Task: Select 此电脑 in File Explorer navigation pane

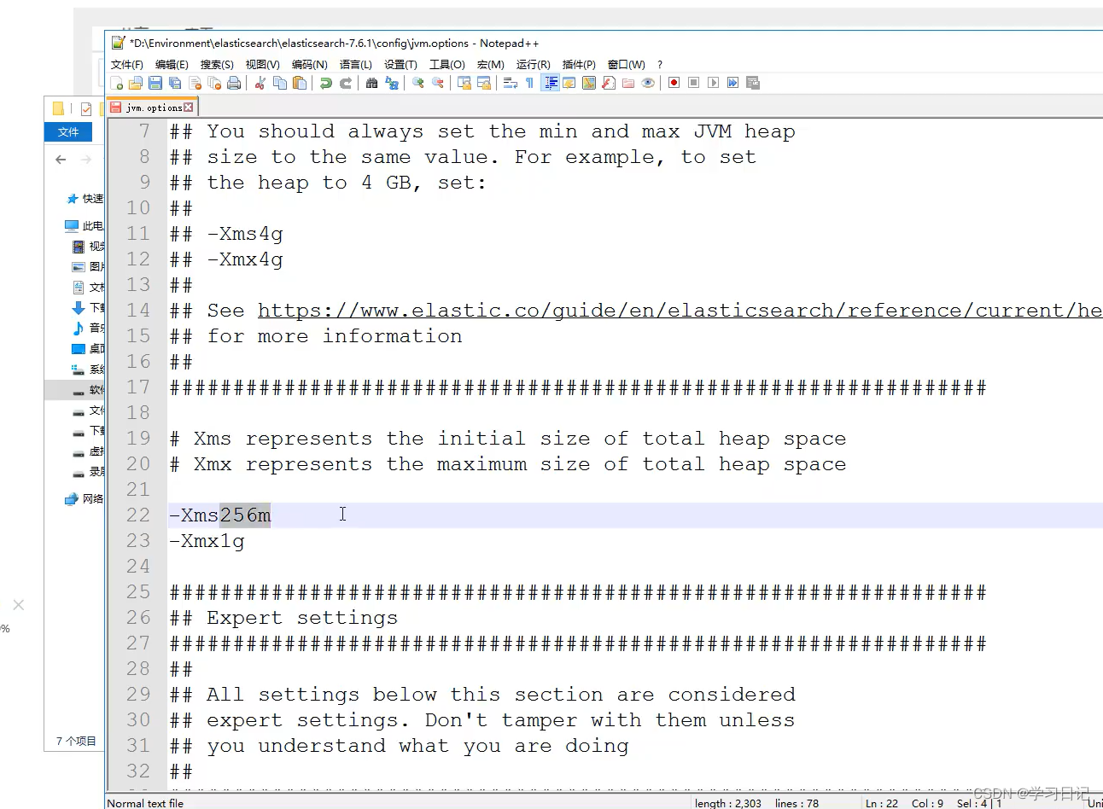Action: tap(85, 226)
